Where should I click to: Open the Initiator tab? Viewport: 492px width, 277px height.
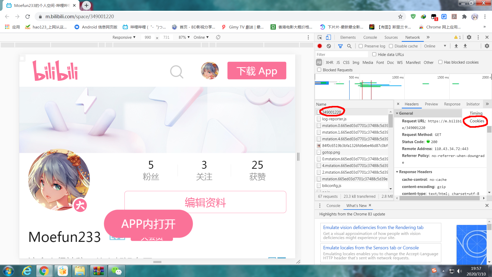[473, 104]
